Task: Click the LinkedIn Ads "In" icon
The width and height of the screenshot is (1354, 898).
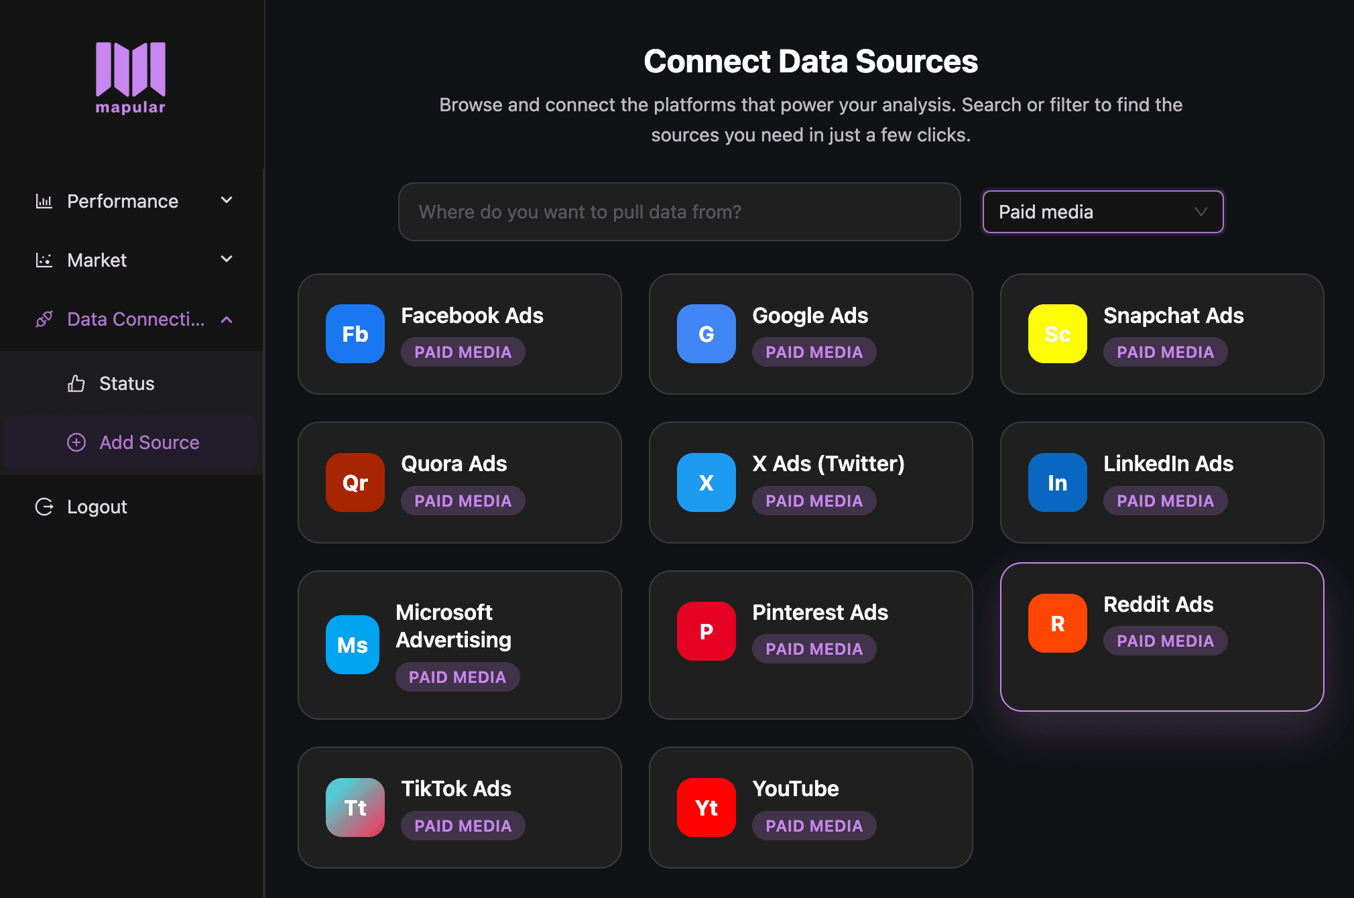Action: click(x=1057, y=483)
